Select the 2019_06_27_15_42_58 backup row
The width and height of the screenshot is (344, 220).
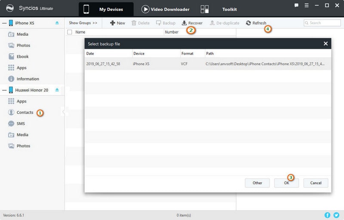tap(208, 64)
